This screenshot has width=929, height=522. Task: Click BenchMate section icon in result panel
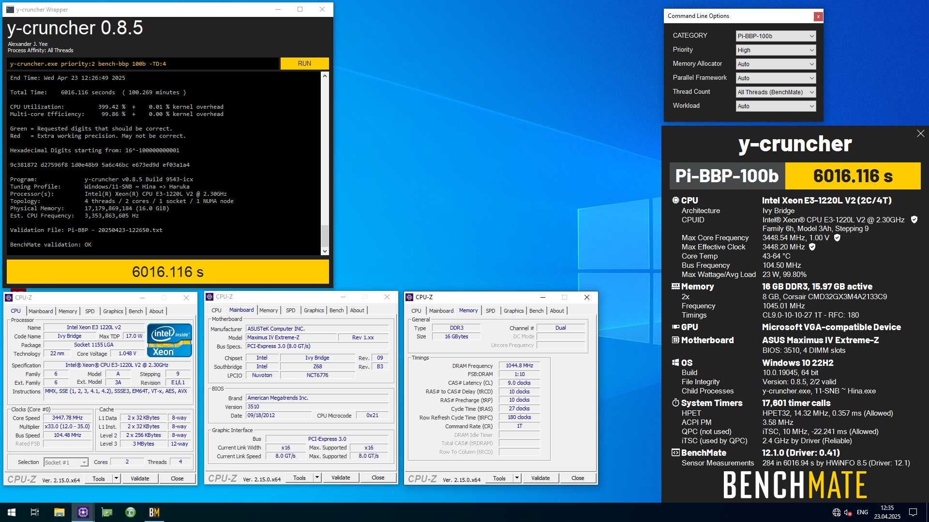675,453
